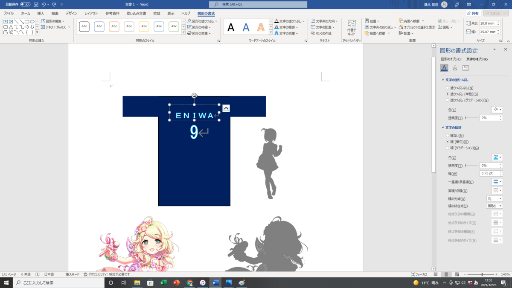Open PowerPoint from the taskbar
The width and height of the screenshot is (512, 288).
pyautogui.click(x=177, y=282)
